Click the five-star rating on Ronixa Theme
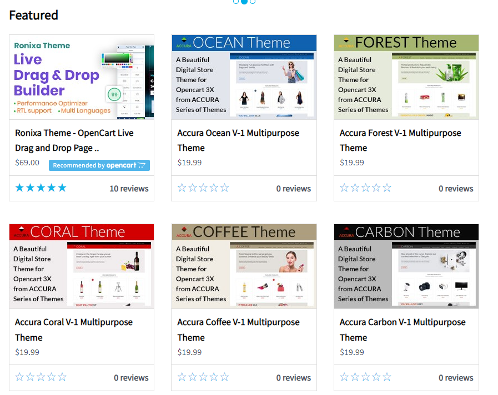This screenshot has height=395, width=498. 41,188
